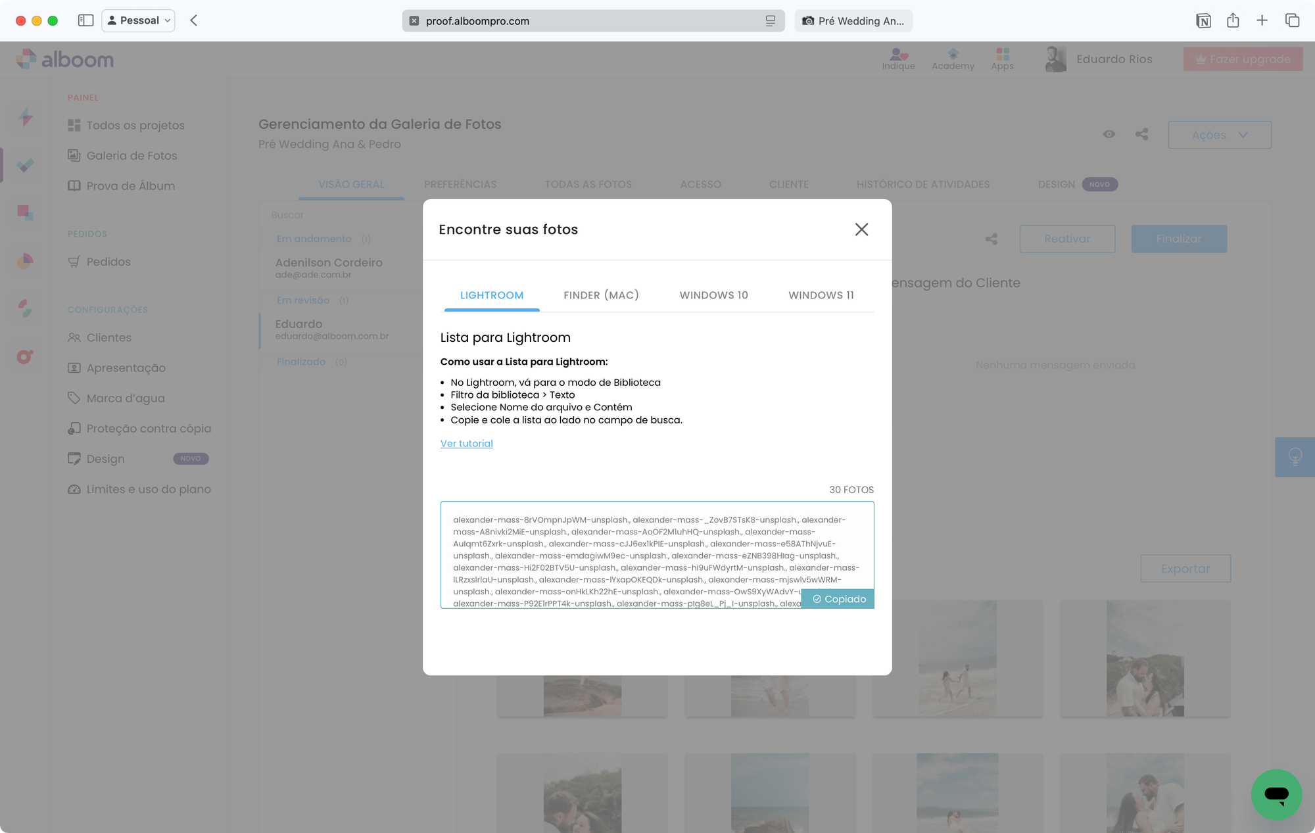This screenshot has height=833, width=1315.
Task: Click the share icon next to Reativar
Action: tap(990, 239)
